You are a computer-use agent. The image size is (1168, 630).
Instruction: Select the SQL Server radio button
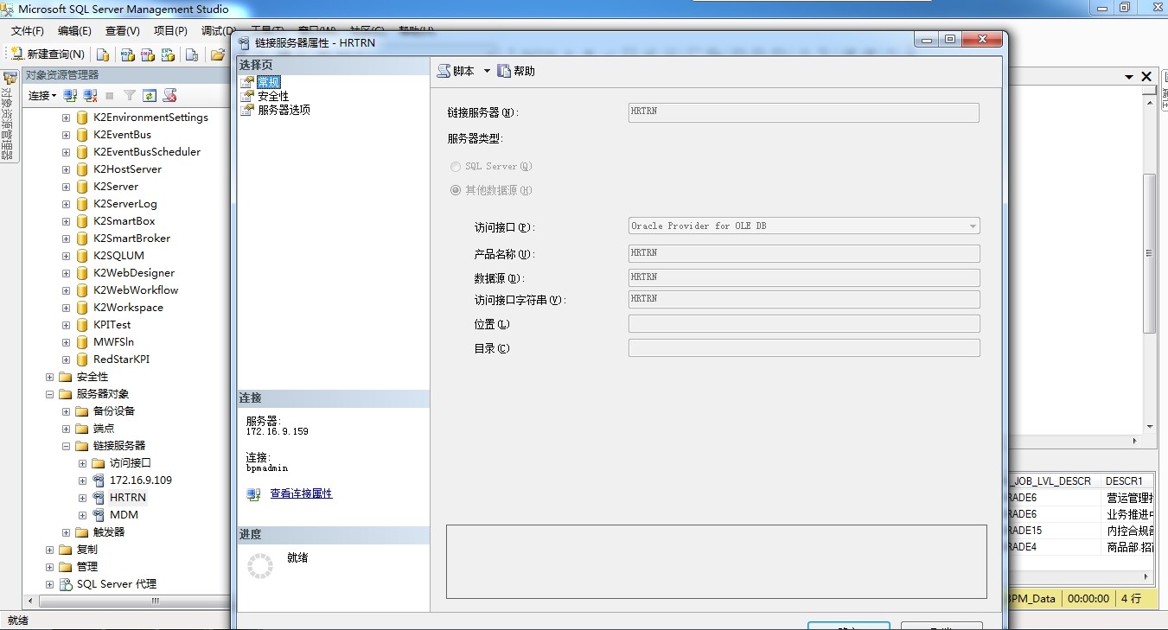[x=456, y=166]
